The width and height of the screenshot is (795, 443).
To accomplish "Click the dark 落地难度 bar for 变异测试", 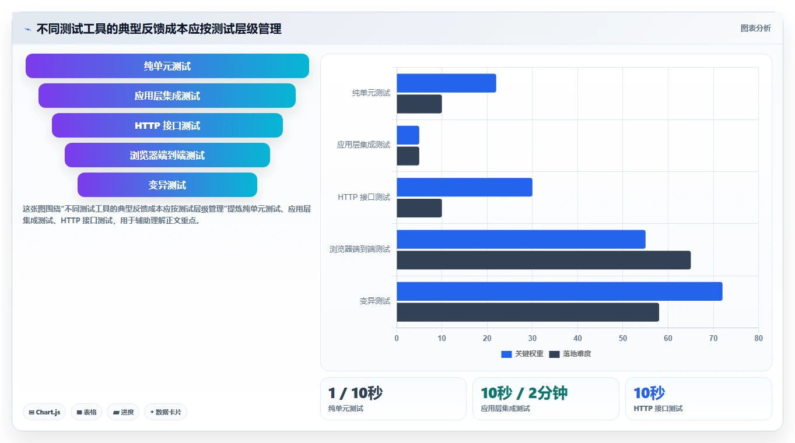I will click(x=528, y=312).
